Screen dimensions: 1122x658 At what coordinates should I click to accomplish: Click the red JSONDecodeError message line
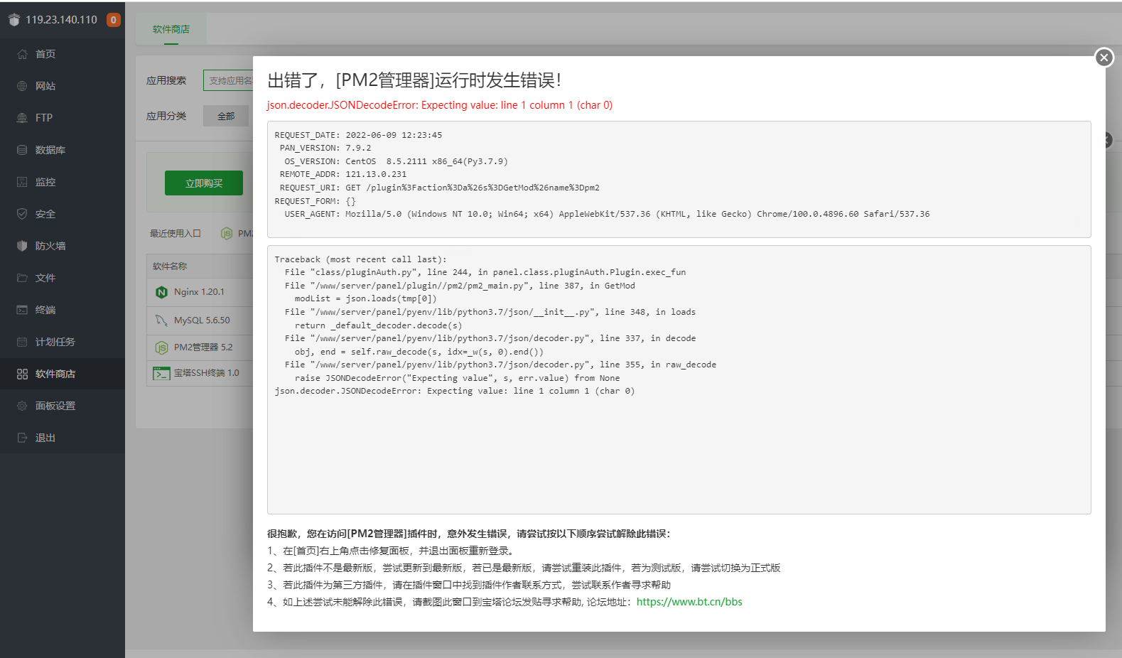440,105
